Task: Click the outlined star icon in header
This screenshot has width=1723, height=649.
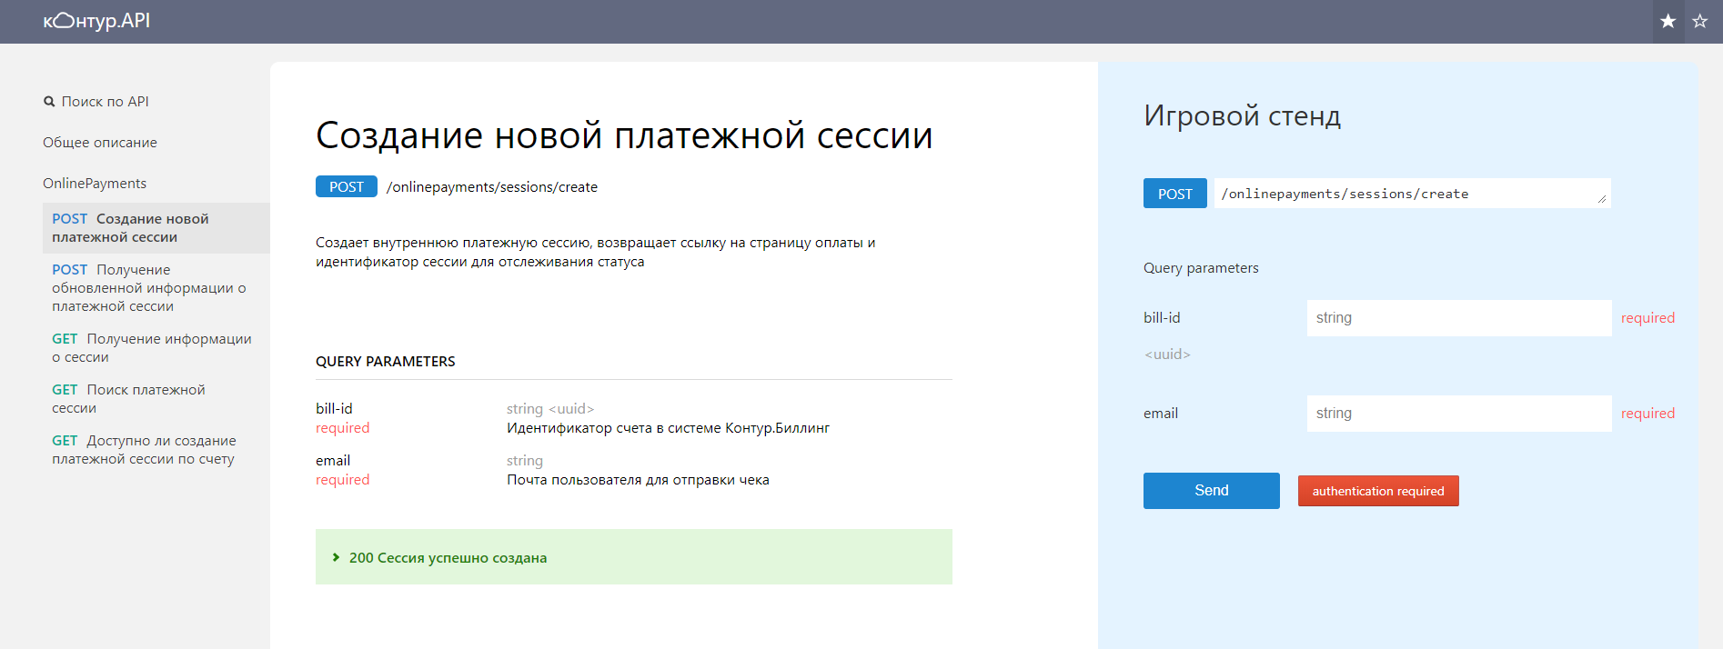Action: point(1699,21)
